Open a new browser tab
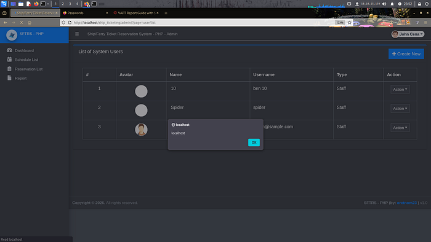This screenshot has height=242, width=431. point(166,13)
